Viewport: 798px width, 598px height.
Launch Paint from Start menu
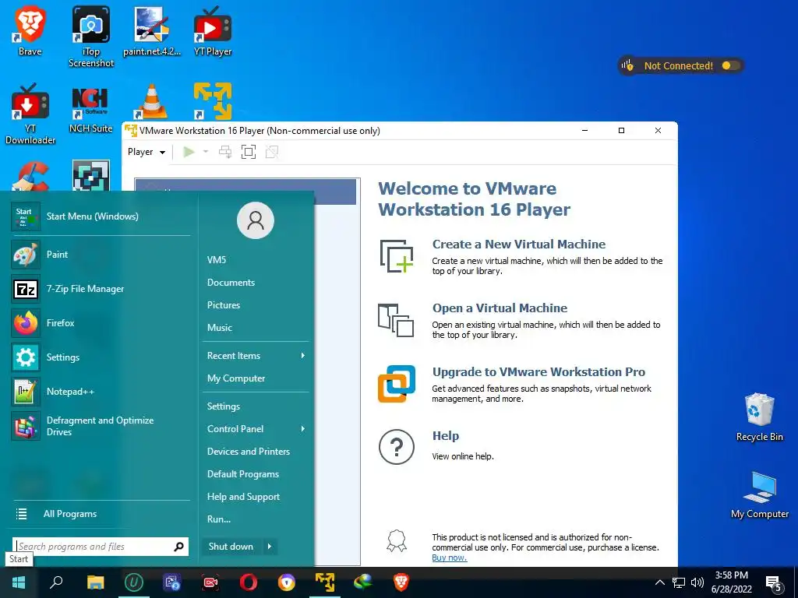point(101,255)
